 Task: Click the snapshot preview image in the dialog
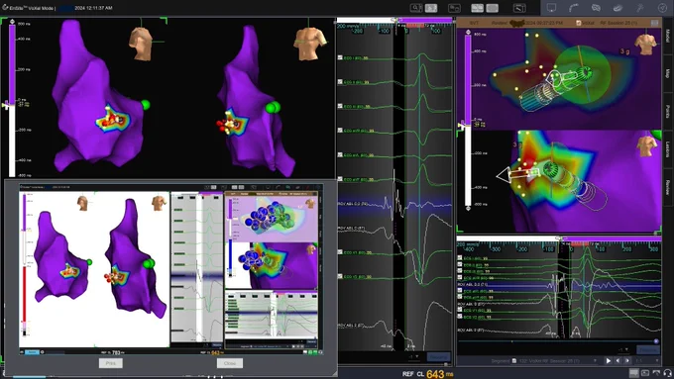tap(170, 269)
